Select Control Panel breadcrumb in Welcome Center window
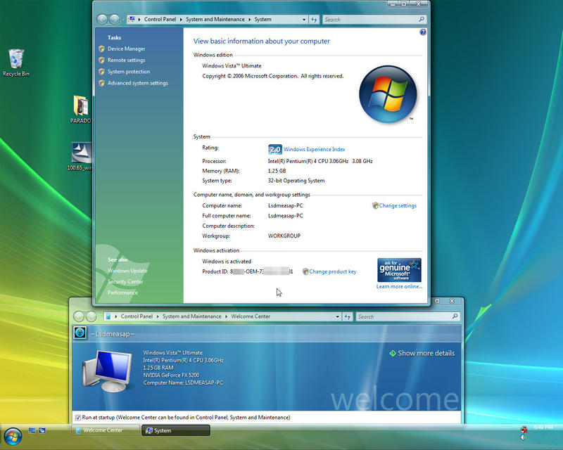The image size is (563, 450). pos(137,316)
